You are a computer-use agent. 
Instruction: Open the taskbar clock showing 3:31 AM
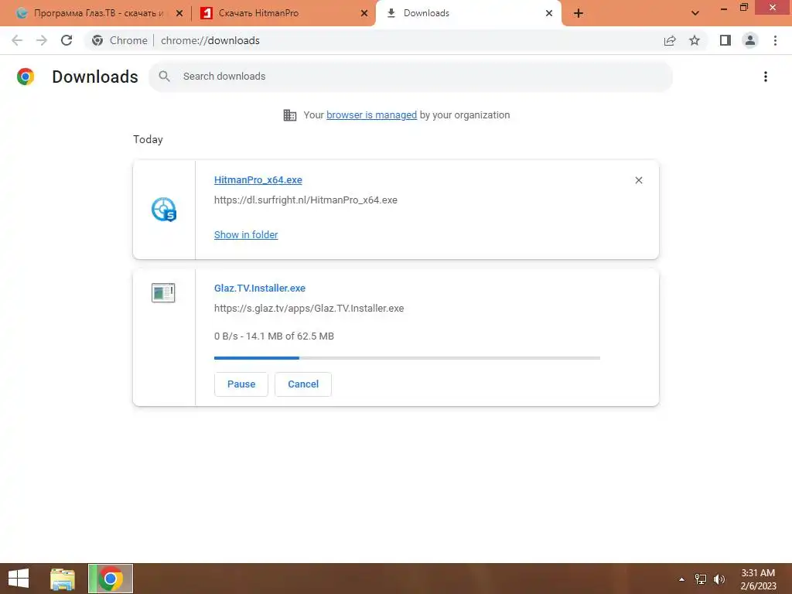point(758,579)
